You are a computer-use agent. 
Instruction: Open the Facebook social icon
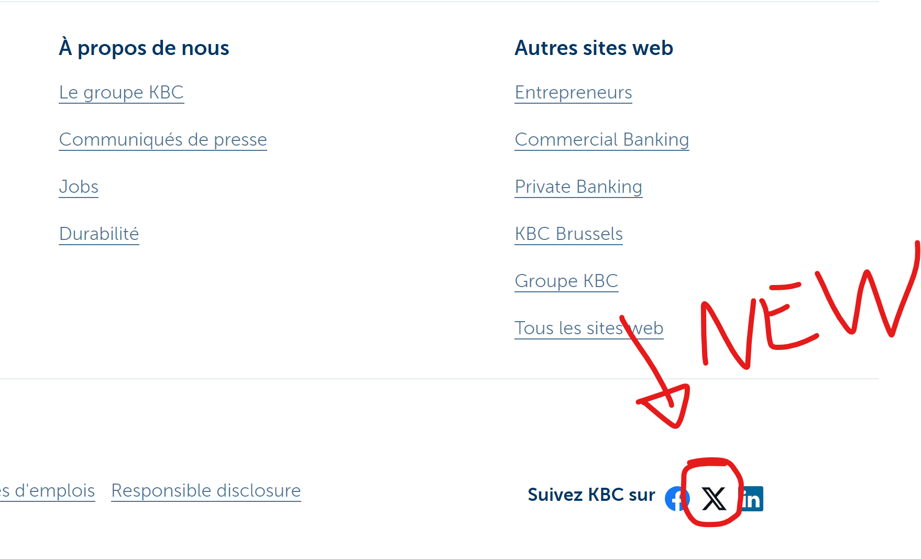click(677, 498)
